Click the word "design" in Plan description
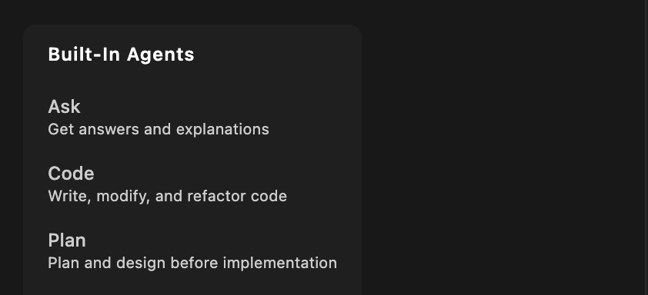648x295 pixels. 135,264
